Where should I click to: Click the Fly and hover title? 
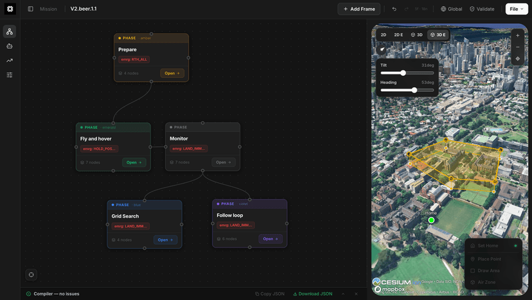[96, 138]
